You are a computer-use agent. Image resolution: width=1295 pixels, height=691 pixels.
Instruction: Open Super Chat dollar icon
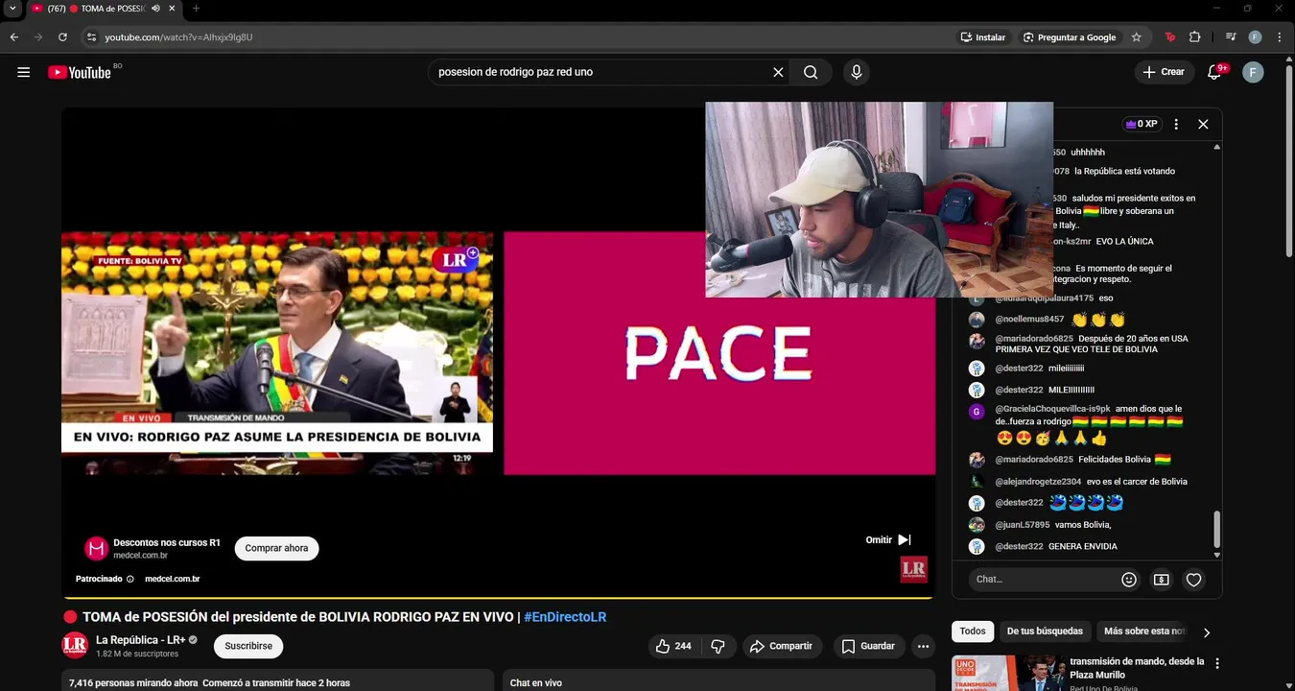coord(1162,580)
